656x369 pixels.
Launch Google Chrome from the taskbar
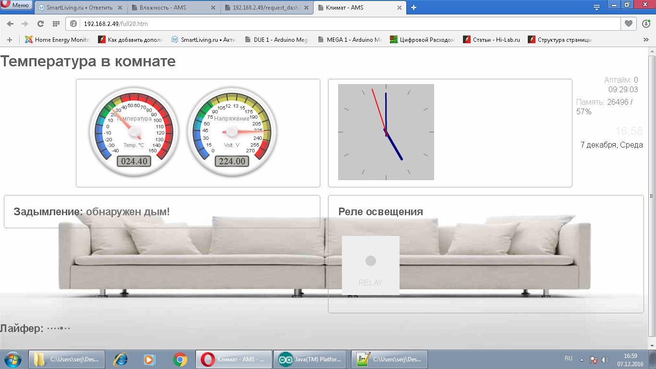180,359
